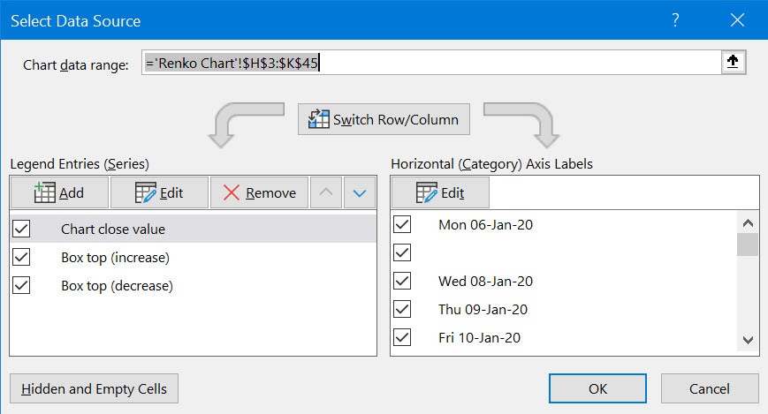This screenshot has width=768, height=414.
Task: Move series down with down arrow
Action: point(360,192)
